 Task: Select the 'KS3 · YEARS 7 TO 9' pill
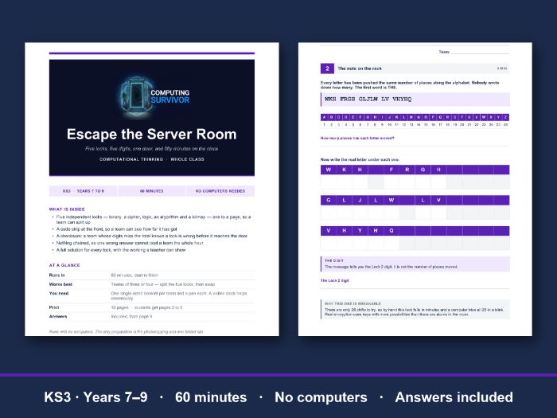click(83, 191)
